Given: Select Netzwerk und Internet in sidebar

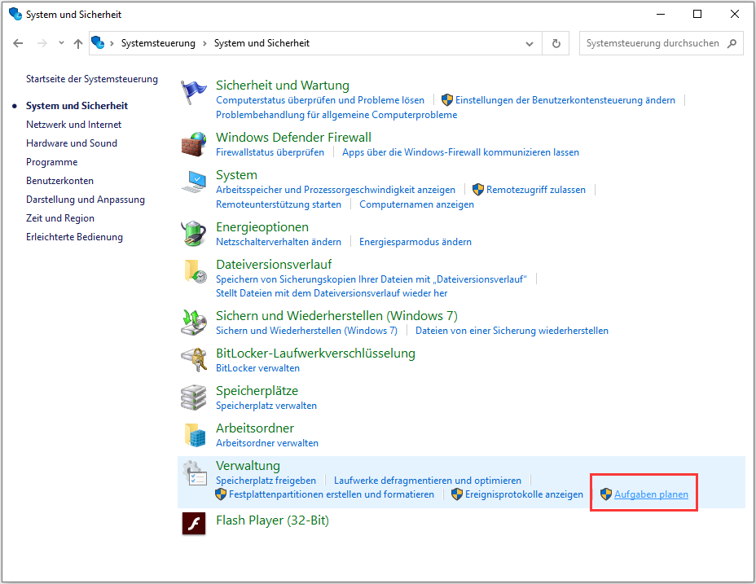Looking at the screenshot, I should (73, 125).
